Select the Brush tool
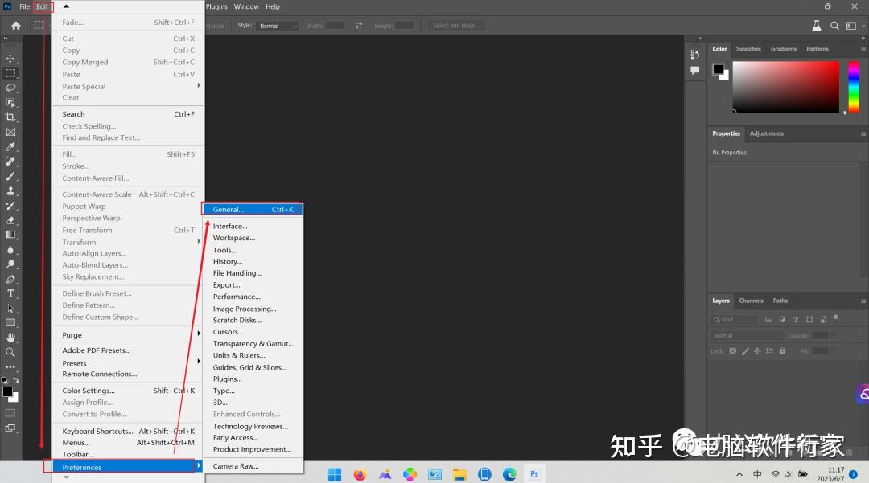The width and height of the screenshot is (869, 483). click(x=10, y=176)
